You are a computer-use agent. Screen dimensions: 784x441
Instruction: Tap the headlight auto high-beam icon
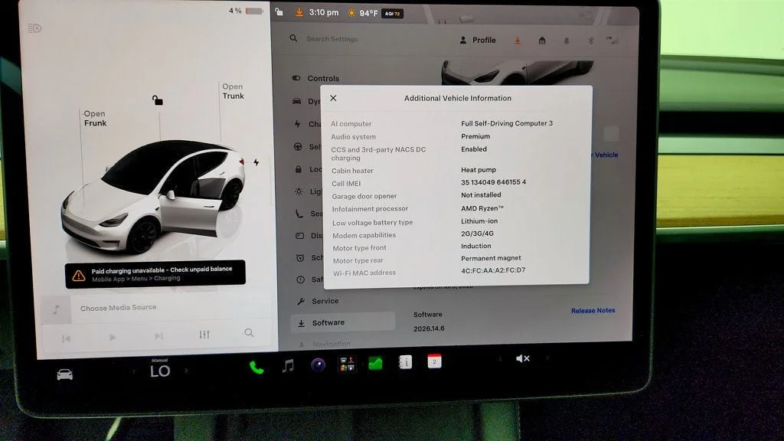(x=34, y=28)
